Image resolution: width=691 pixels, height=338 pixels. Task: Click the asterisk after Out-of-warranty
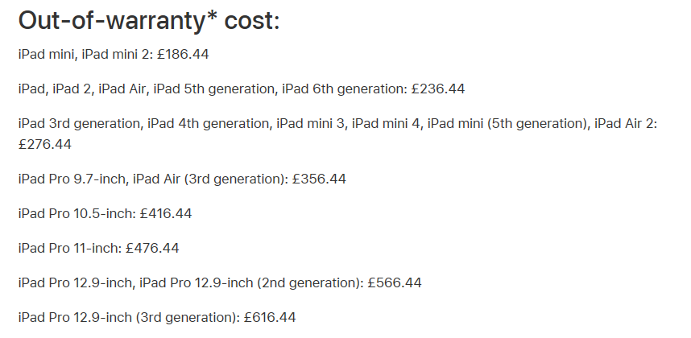(x=212, y=17)
